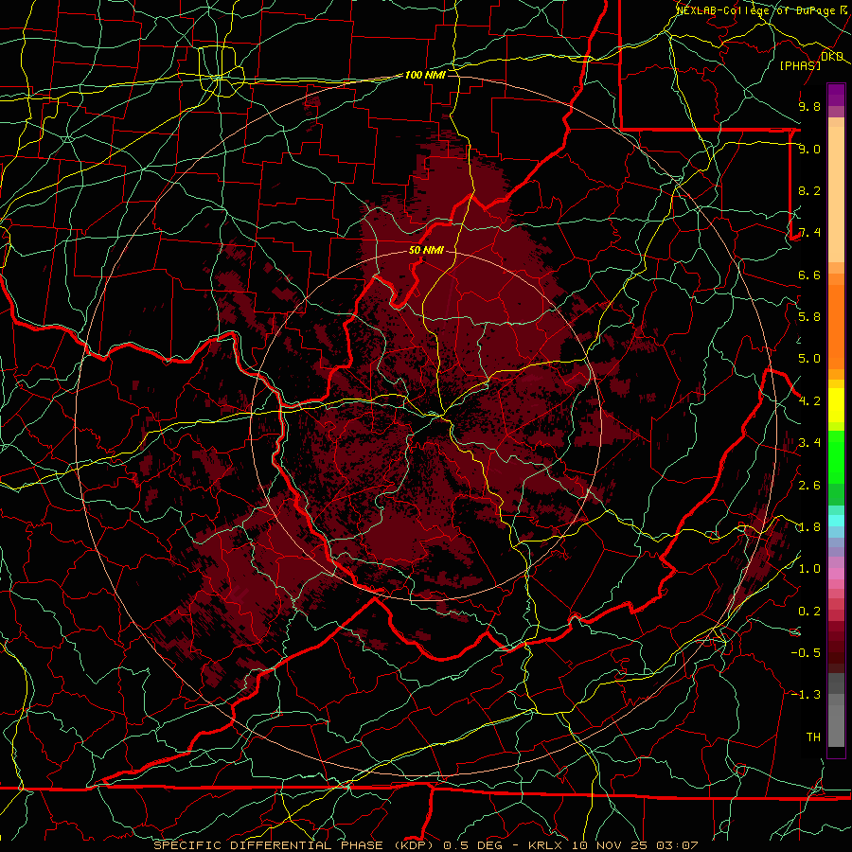Click the -0.5 legend value

coord(806,653)
